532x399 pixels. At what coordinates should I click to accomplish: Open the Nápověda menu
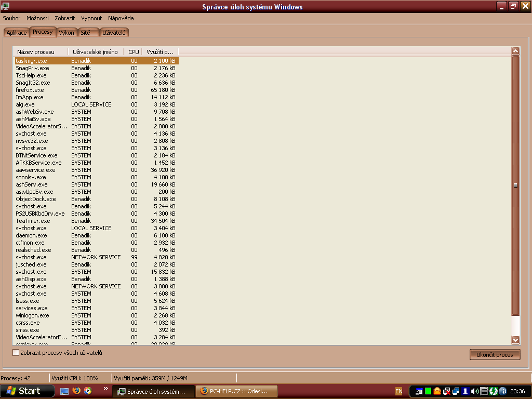tap(121, 18)
